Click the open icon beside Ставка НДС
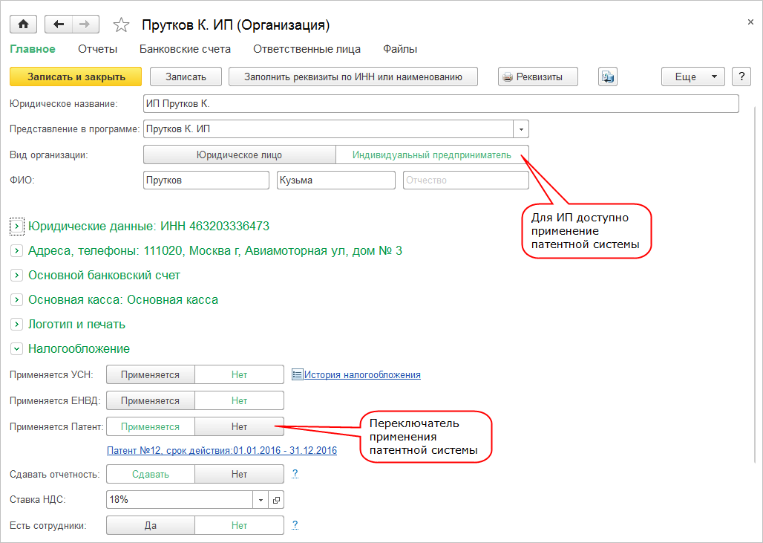This screenshot has width=763, height=543. [x=276, y=500]
